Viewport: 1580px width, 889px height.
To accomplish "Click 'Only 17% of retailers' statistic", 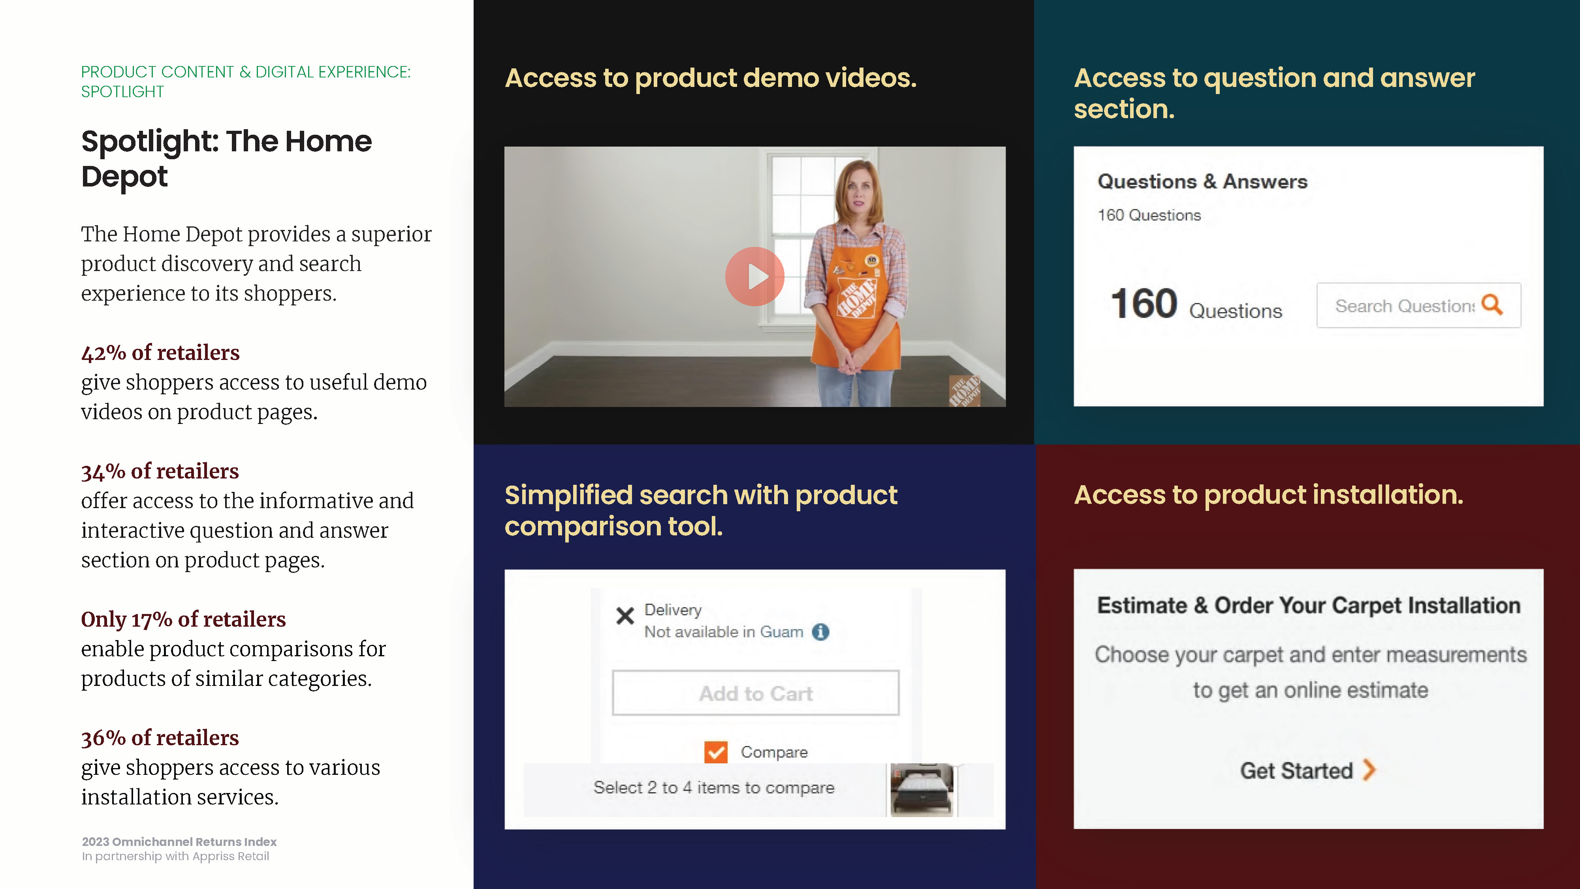I will pos(183,619).
